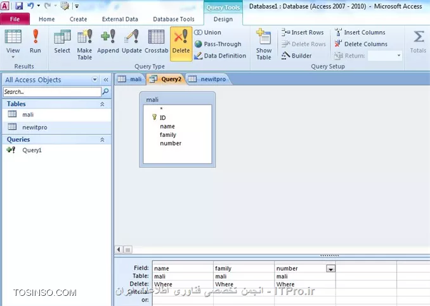
Task: Toggle the Totals sigma button
Action: (x=418, y=42)
